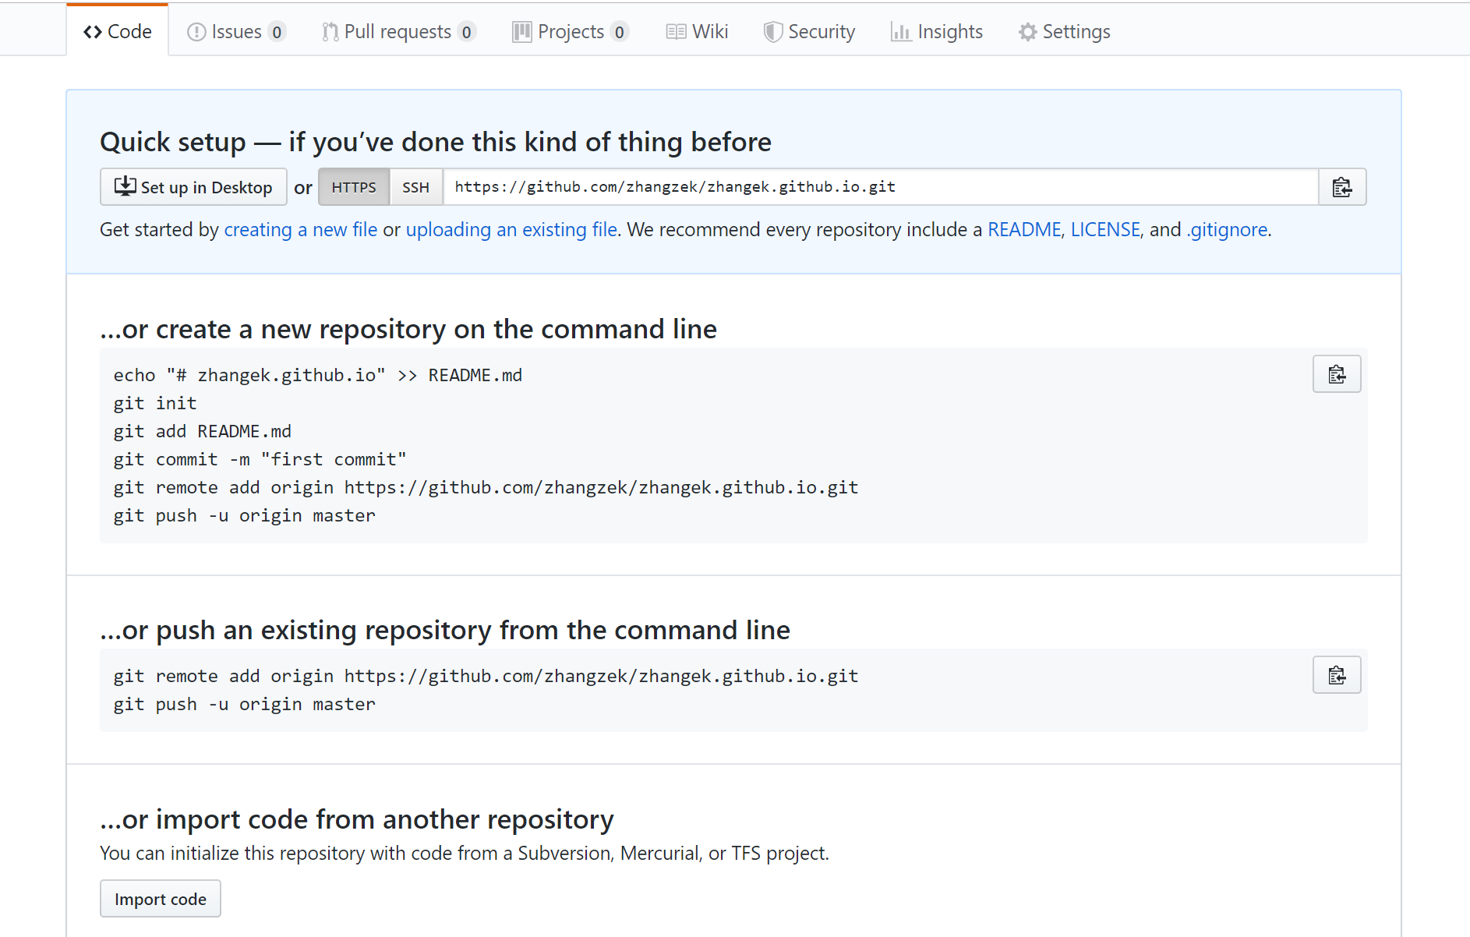Click the 'git add README.md' line

(x=203, y=431)
